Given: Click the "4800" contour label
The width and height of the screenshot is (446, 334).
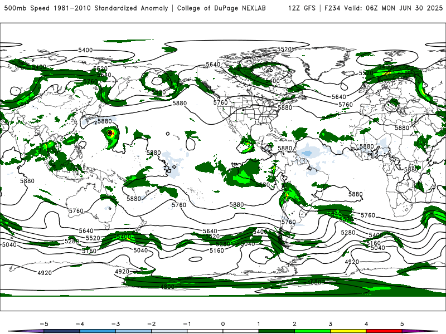Looking at the screenshot, I should coord(167,287).
